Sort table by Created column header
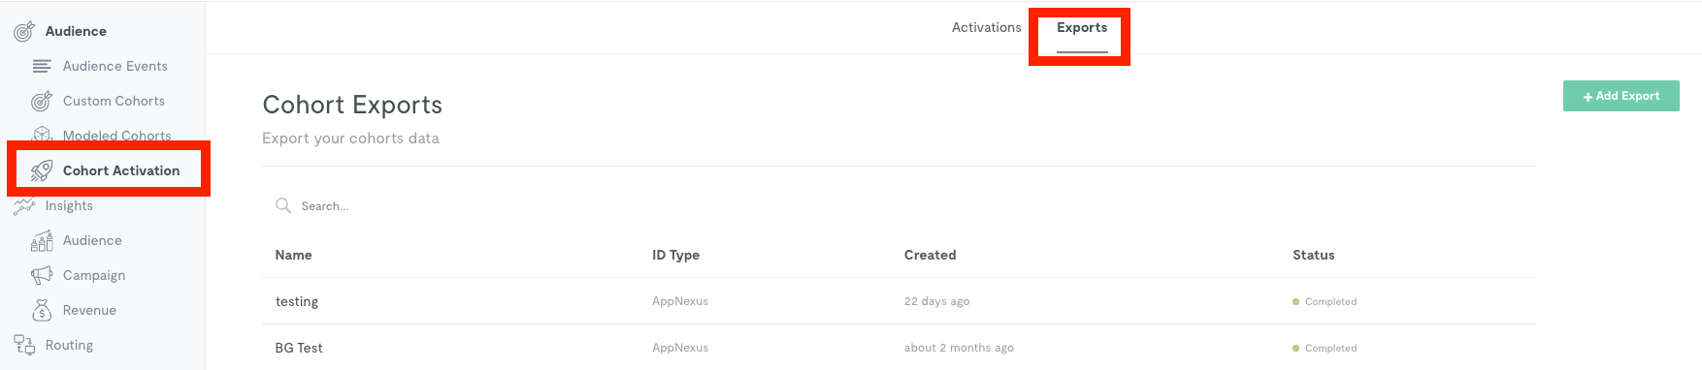The width and height of the screenshot is (1702, 370). point(930,255)
